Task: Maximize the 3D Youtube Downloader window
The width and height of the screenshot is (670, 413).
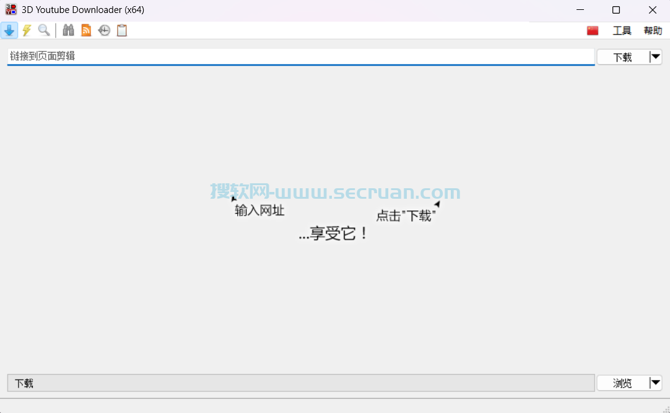Action: (616, 10)
